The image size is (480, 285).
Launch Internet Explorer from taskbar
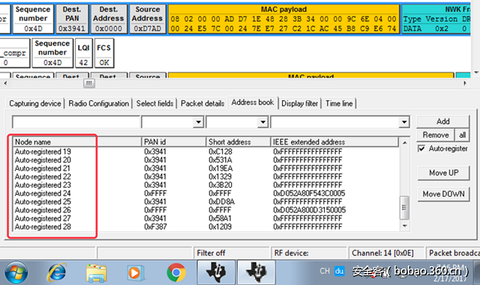tap(57, 272)
